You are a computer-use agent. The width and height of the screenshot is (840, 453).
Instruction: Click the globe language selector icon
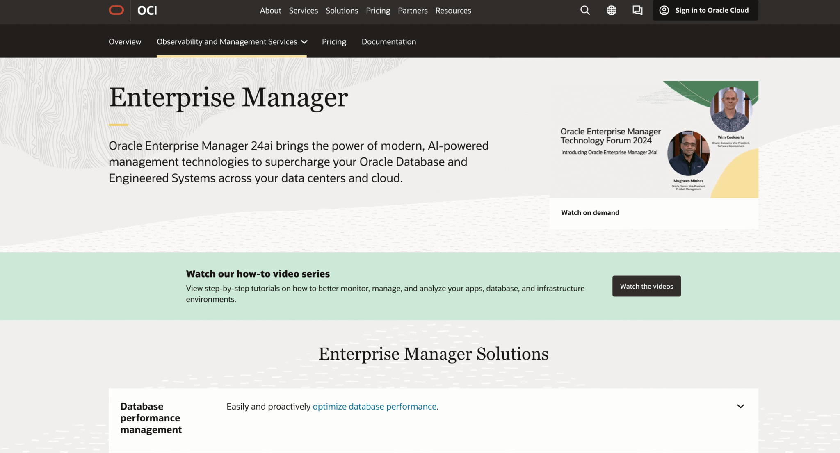point(612,10)
